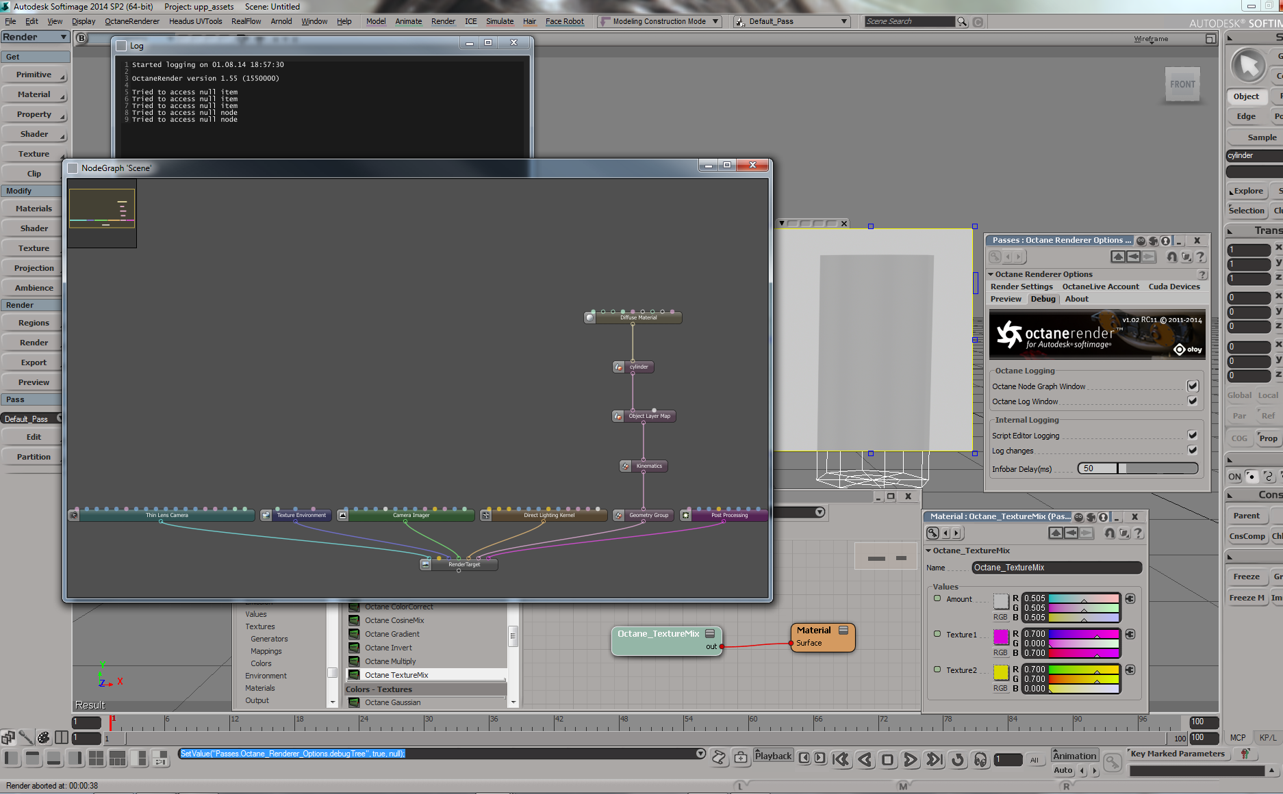Click the search magnifier next to Scene Search
The height and width of the screenshot is (794, 1283).
point(962,22)
